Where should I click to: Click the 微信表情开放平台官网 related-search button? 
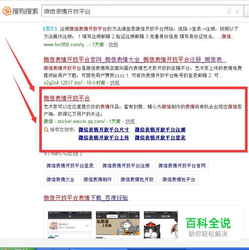[x=182, y=166]
